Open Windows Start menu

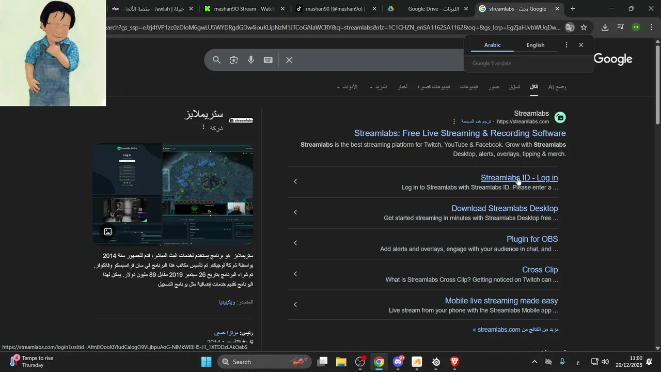207,362
